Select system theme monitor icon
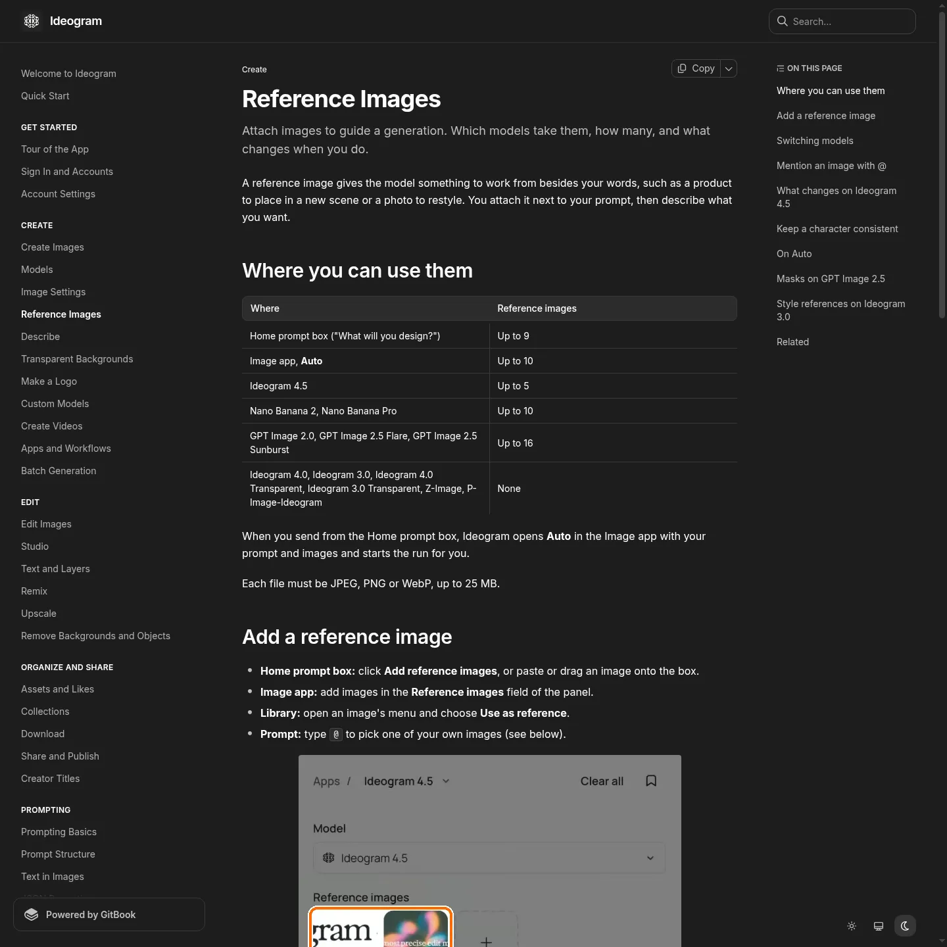Screen dimensions: 947x947 (x=879, y=926)
